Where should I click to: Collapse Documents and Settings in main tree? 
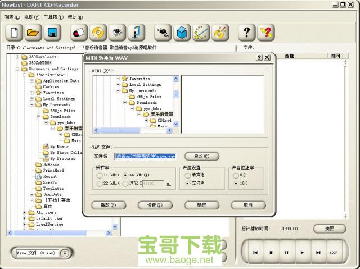click(17, 69)
